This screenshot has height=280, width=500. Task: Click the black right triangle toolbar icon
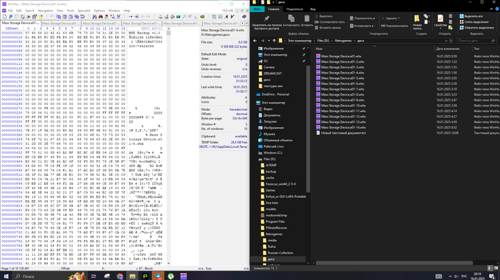(232, 16)
